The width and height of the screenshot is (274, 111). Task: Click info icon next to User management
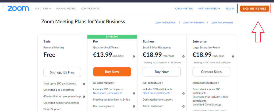[x=134, y=106]
